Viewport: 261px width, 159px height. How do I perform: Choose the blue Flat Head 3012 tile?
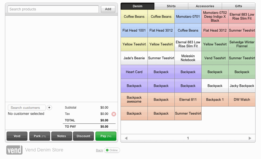pos(161,30)
